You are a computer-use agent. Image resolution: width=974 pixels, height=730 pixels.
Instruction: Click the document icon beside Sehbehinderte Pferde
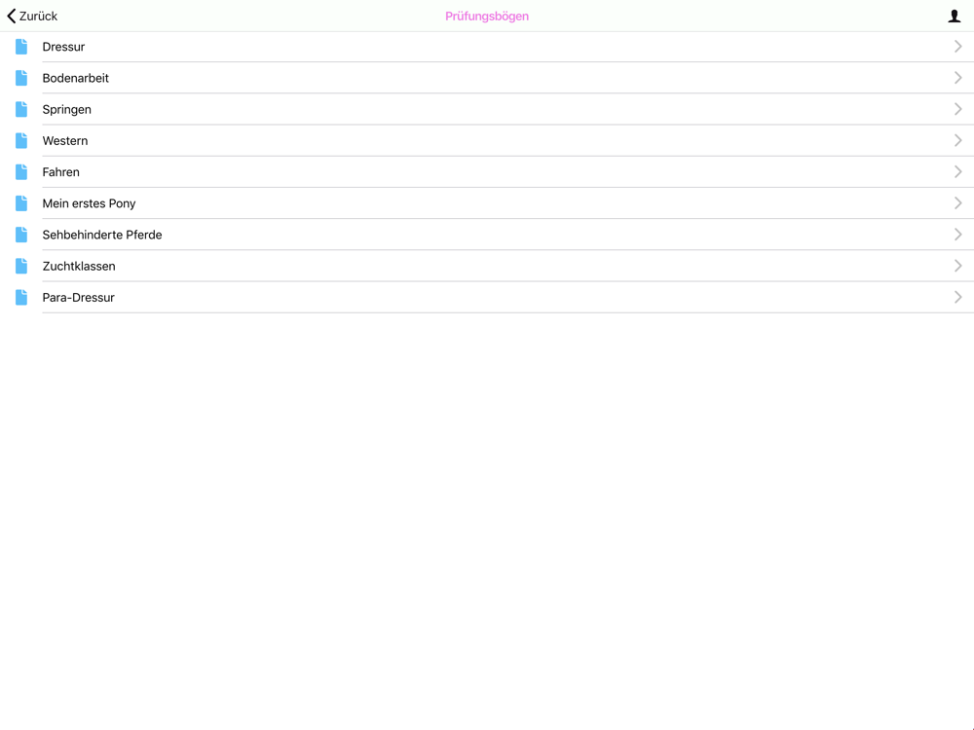21,235
